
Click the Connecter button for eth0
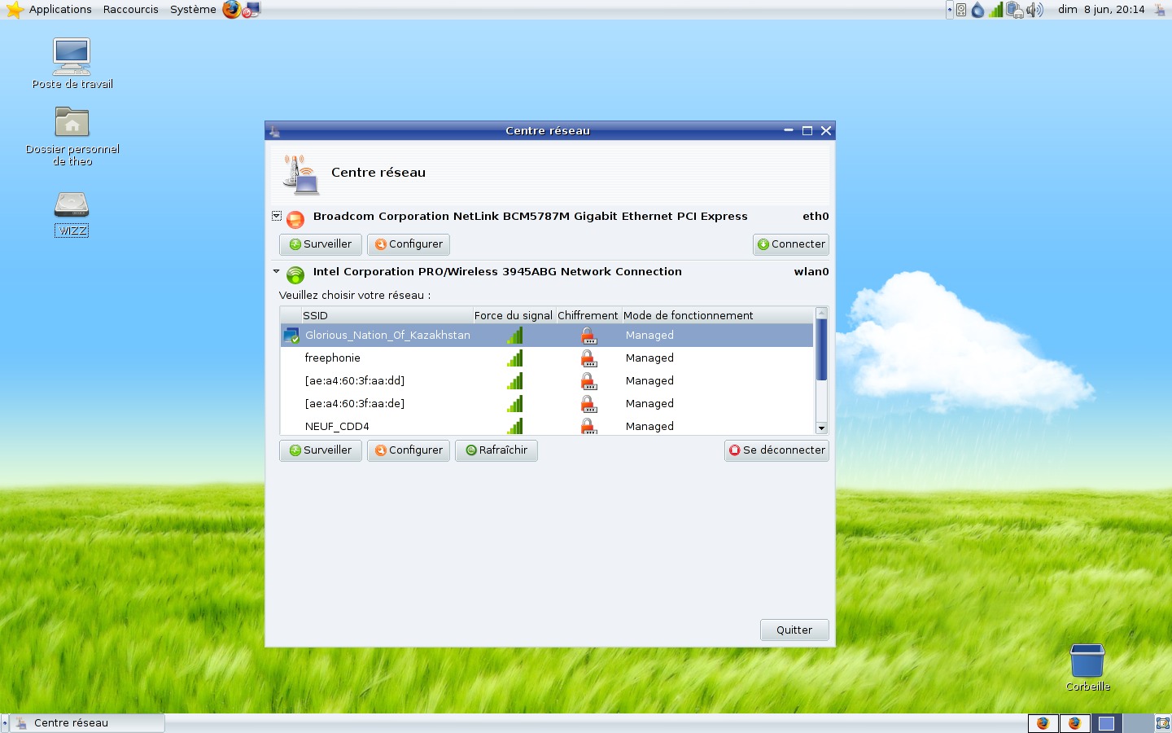[x=791, y=244]
